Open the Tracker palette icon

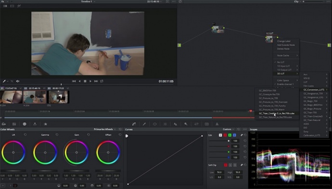[x=165, y=124]
